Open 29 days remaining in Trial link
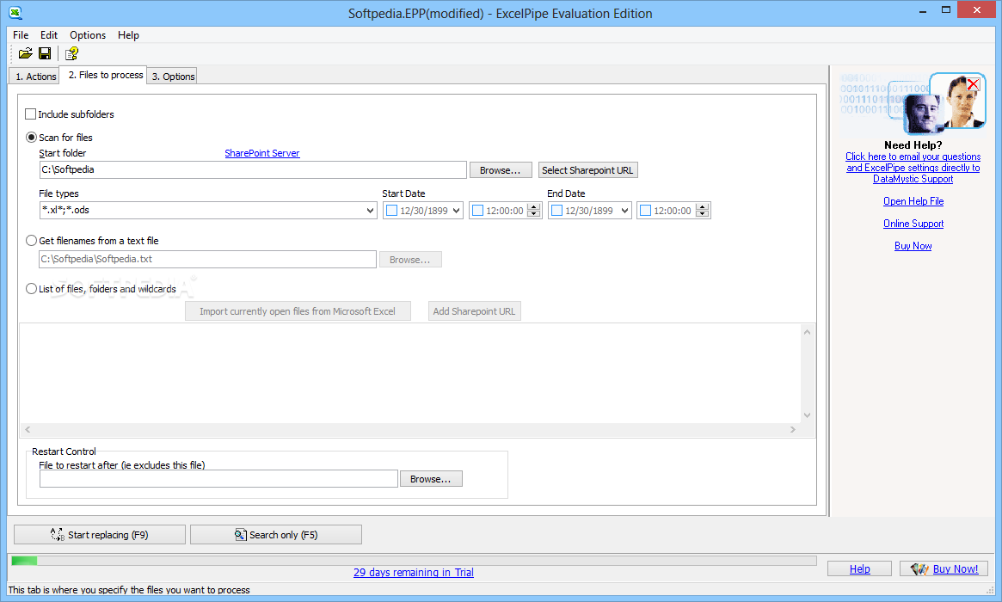The width and height of the screenshot is (1002, 602). coord(414,573)
